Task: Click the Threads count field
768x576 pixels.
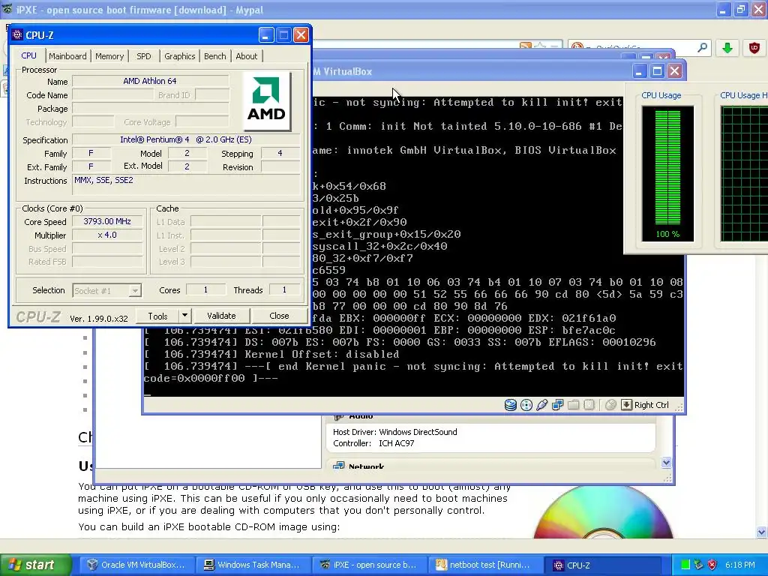Action: (284, 290)
